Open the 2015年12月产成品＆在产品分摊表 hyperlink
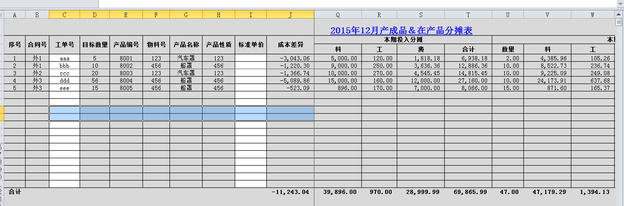Viewport: 624px width, 206px height. click(401, 31)
